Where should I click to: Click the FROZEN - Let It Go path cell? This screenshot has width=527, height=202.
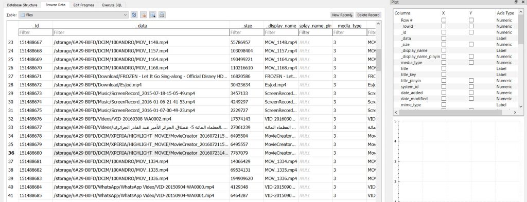tap(141, 76)
